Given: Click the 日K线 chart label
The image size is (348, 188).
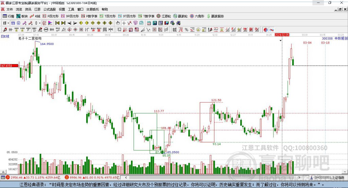Looking at the screenshot, I should 5,36.
